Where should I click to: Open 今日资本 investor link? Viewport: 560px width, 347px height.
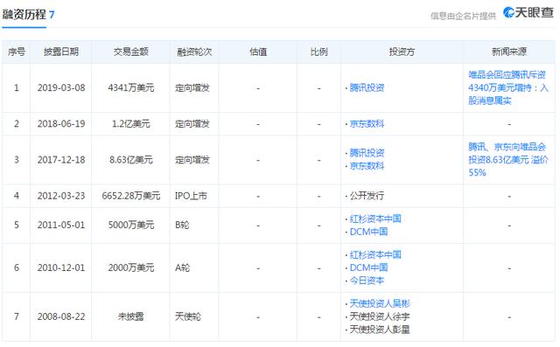pos(367,281)
